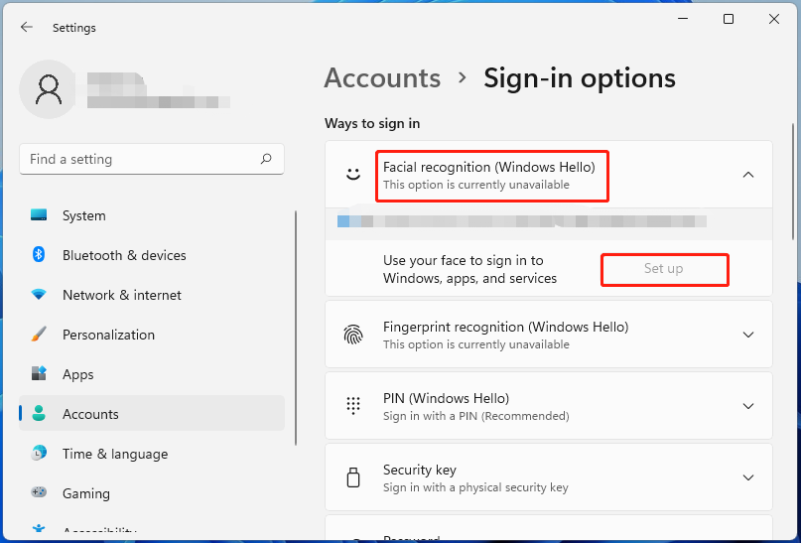Click the 'Ways to sign in' heading
The image size is (801, 543).
coord(372,124)
